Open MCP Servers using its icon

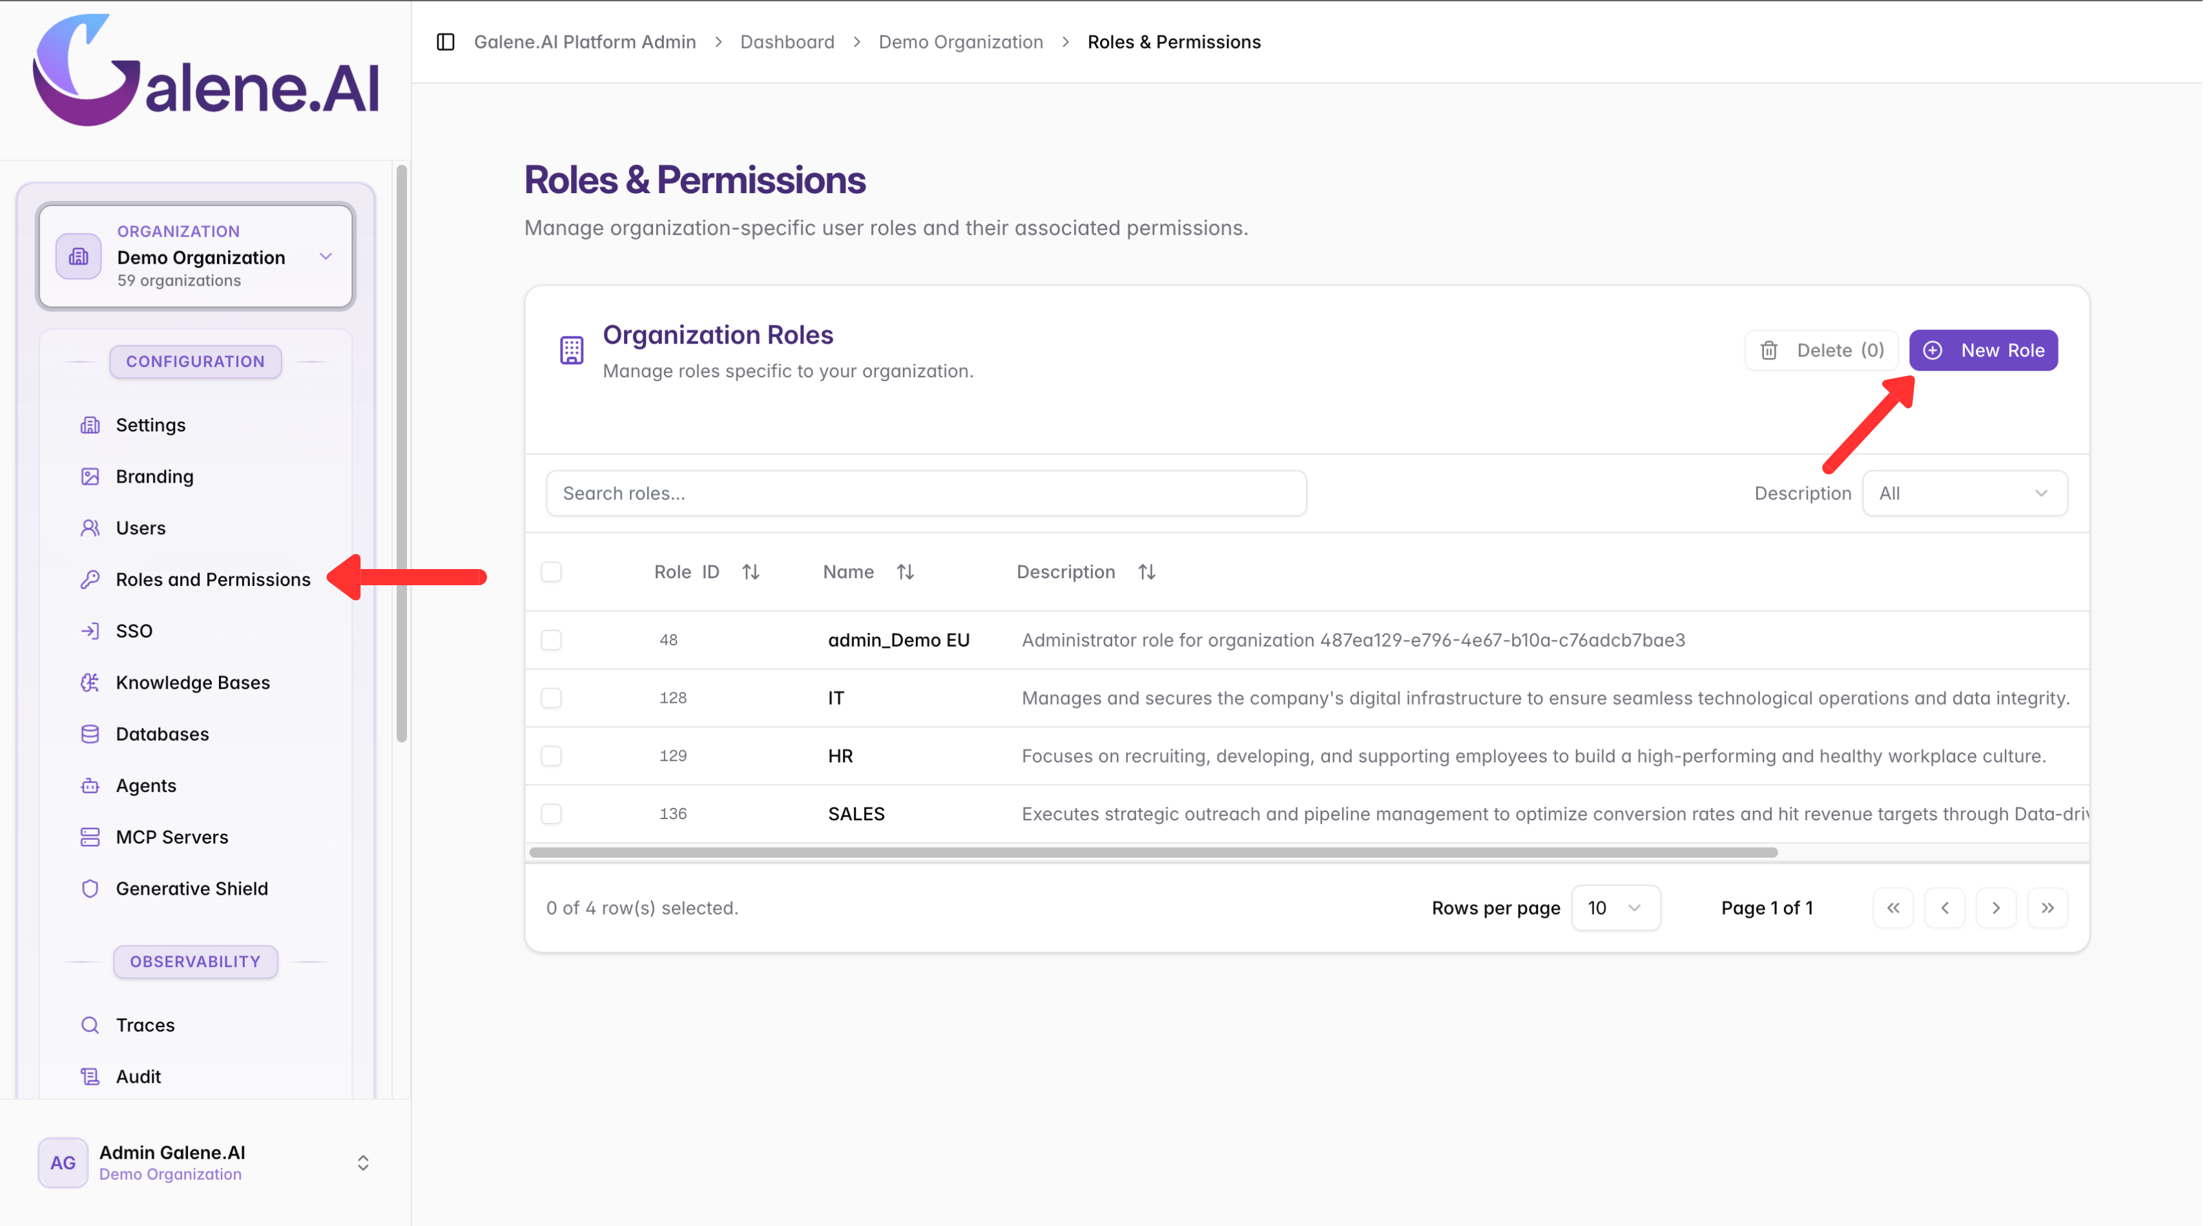[x=90, y=836]
